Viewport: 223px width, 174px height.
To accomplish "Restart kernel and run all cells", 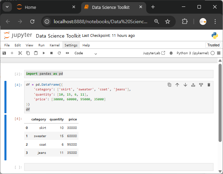I will click(x=67, y=53).
